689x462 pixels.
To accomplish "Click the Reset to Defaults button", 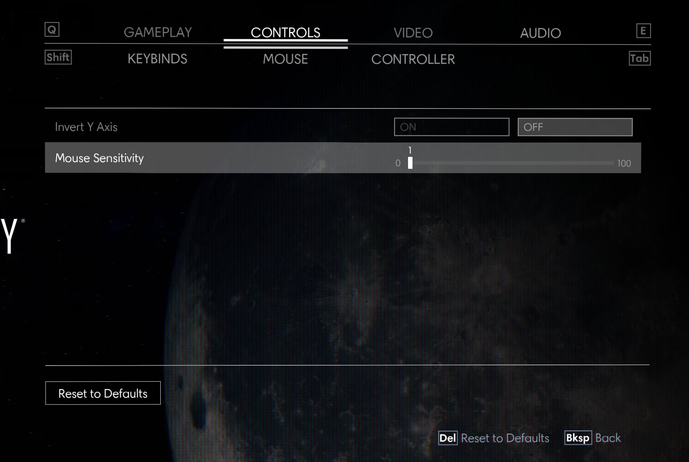I will pyautogui.click(x=103, y=393).
